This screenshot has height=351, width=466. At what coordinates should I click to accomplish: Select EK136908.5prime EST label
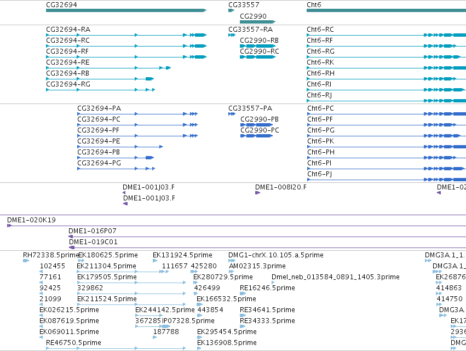coord(227,343)
